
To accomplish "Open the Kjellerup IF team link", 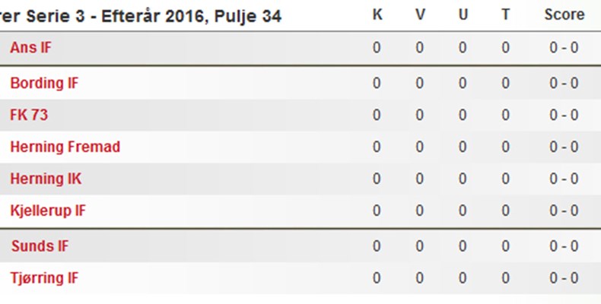I will pyautogui.click(x=48, y=211).
